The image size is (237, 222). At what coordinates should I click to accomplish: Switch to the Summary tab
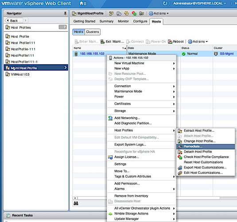point(106,21)
